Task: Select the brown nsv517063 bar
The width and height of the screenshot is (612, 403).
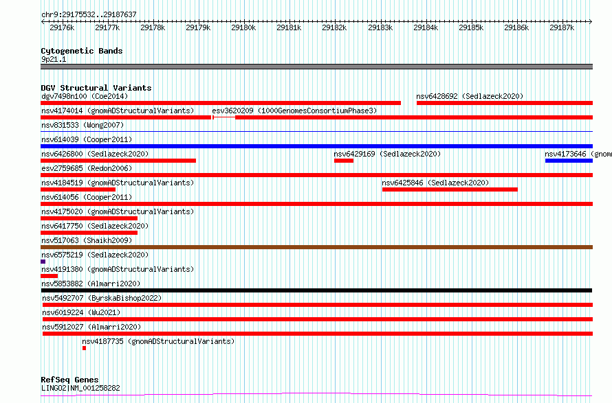Action: [x=316, y=247]
